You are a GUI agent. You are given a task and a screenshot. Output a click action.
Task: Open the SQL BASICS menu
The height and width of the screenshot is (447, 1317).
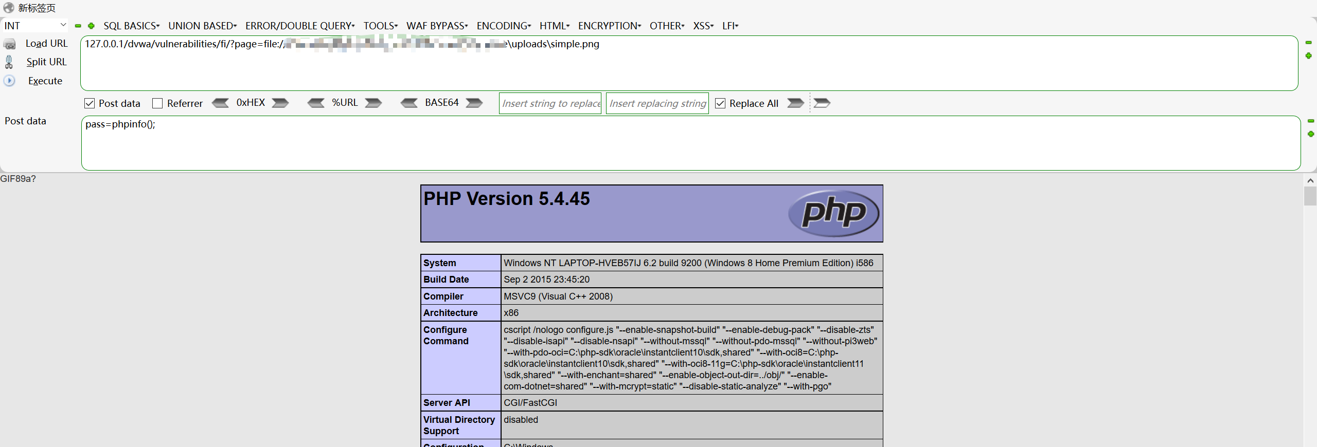(x=131, y=26)
